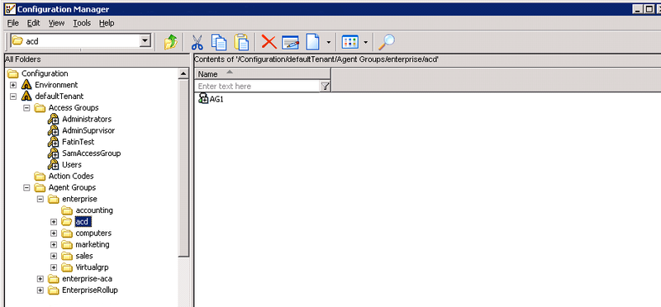661x307 pixels.
Task: Click the magnifying glass Search icon
Action: click(x=386, y=42)
